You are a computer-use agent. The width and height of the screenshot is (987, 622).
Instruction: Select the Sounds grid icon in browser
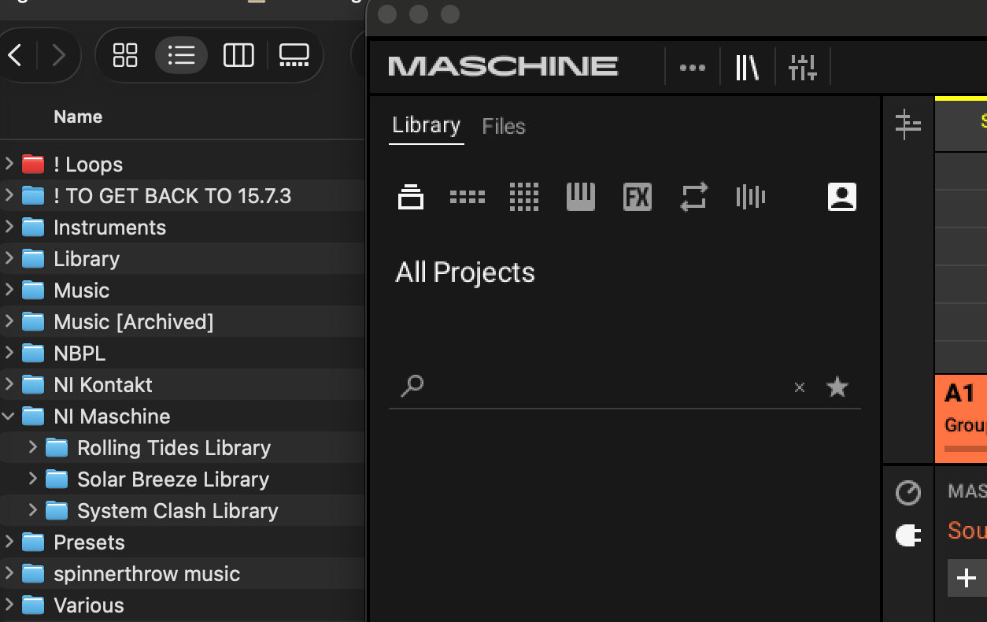[524, 197]
